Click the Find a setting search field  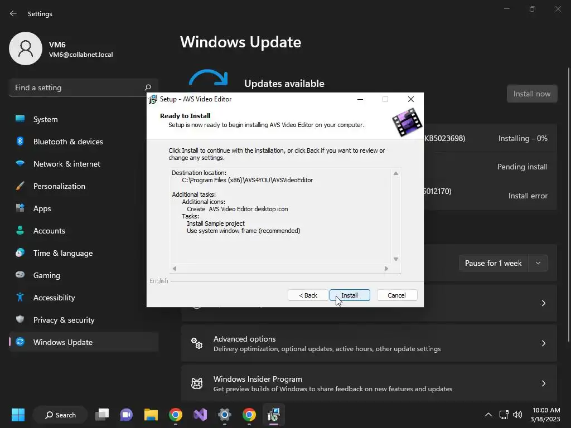coord(84,87)
